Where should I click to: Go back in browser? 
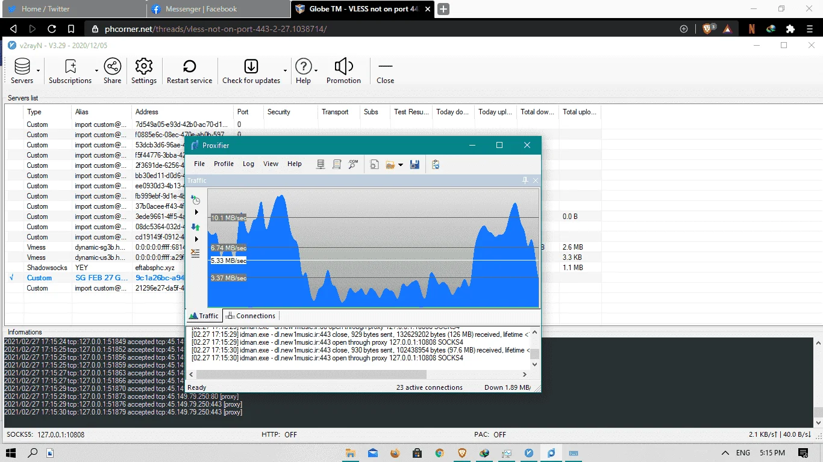[13, 28]
